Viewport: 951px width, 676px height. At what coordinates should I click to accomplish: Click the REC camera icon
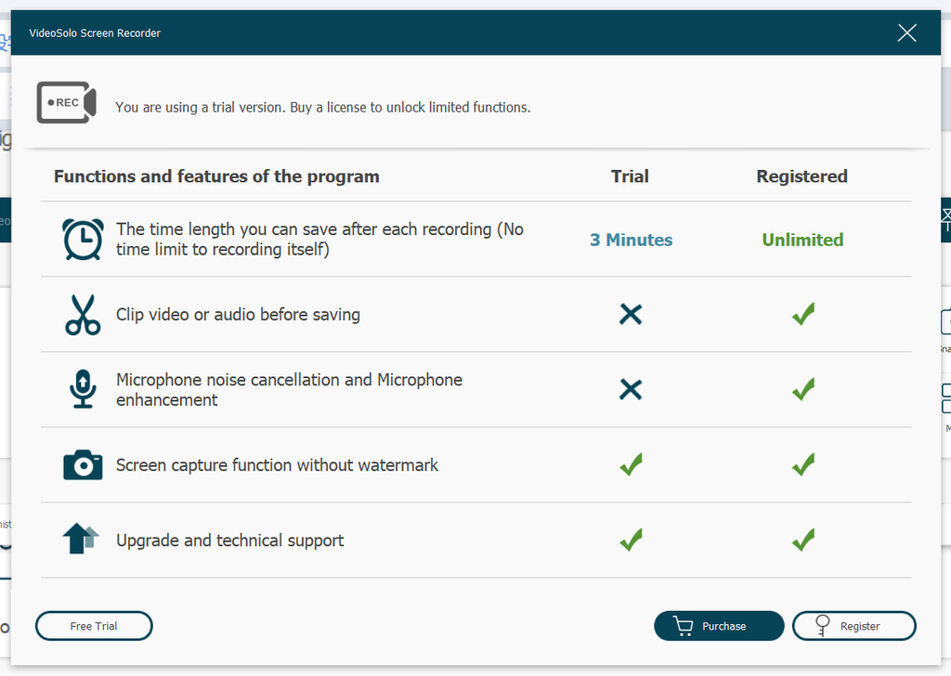(67, 102)
